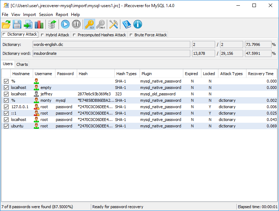
Task: Save session with the floppy disk icon
Action: tap(17, 24)
